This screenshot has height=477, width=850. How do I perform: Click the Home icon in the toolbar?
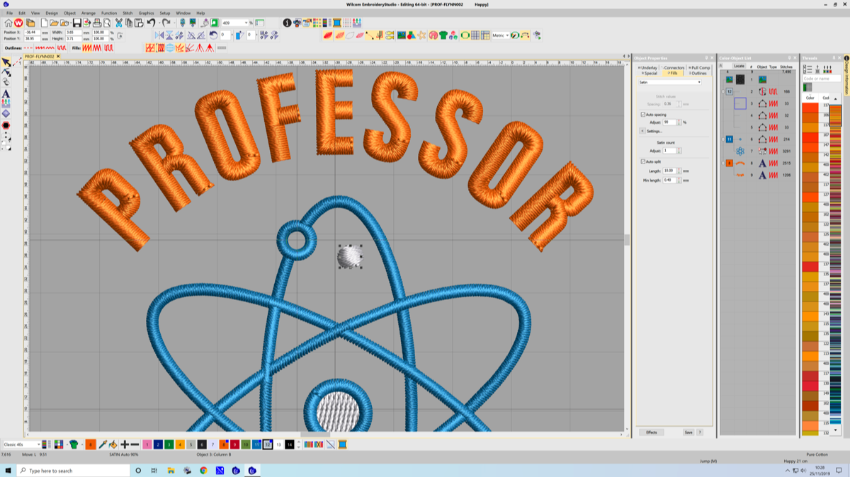[x=8, y=23]
